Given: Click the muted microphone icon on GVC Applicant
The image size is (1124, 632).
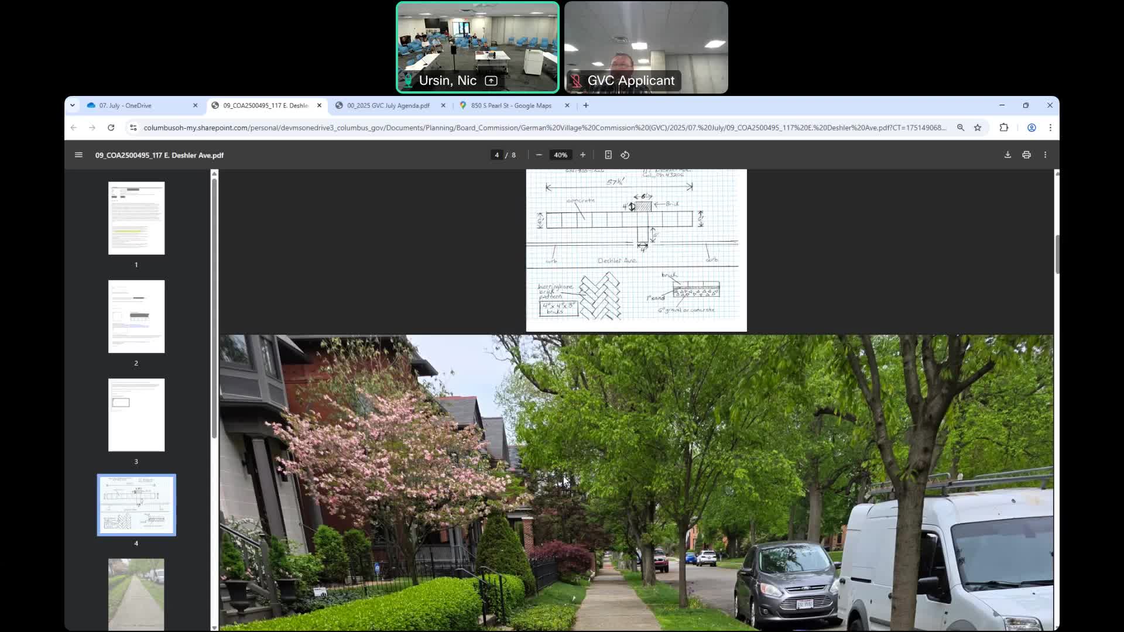Looking at the screenshot, I should click(577, 81).
